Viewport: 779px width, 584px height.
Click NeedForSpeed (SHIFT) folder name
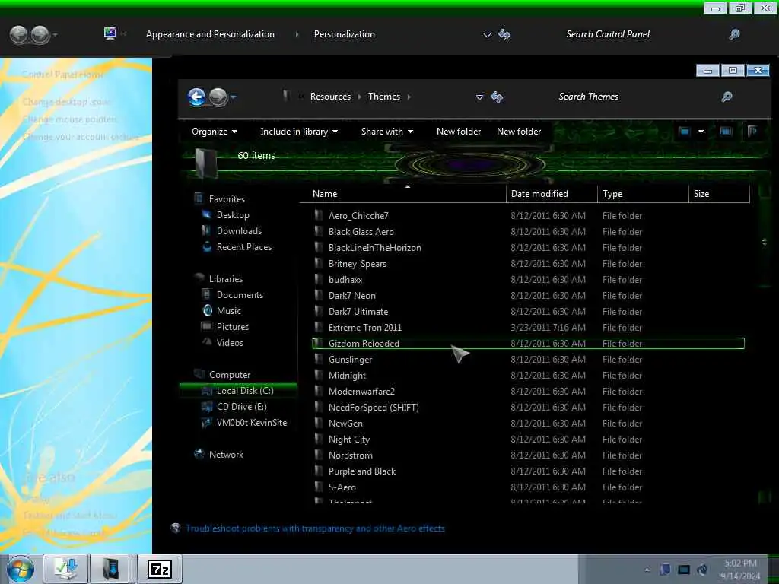pyautogui.click(x=373, y=408)
